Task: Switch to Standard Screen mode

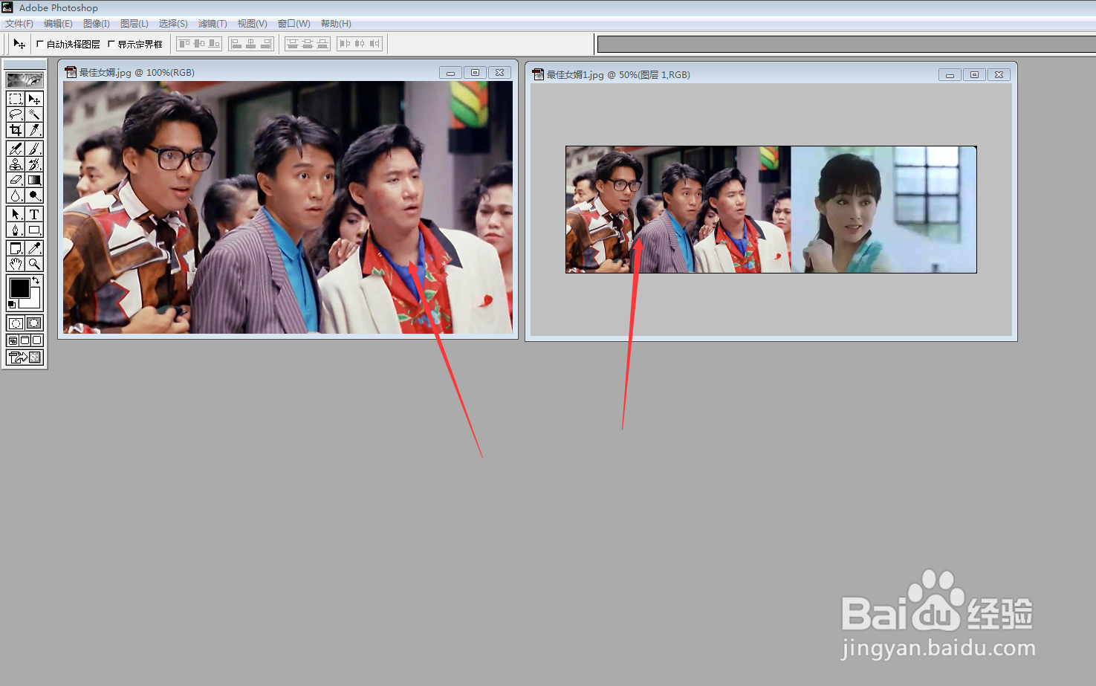Action: (13, 340)
